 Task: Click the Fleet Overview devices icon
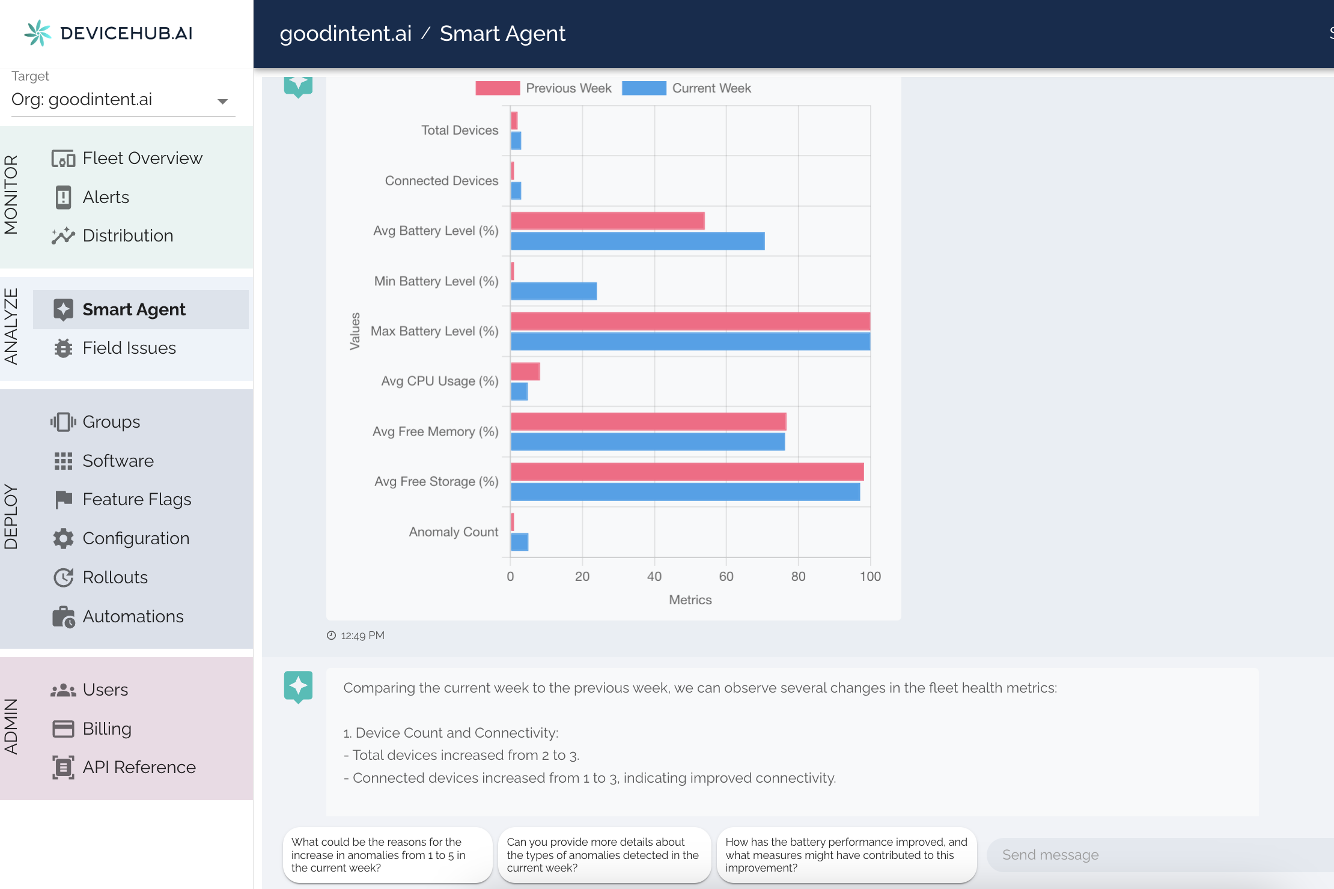tap(63, 159)
